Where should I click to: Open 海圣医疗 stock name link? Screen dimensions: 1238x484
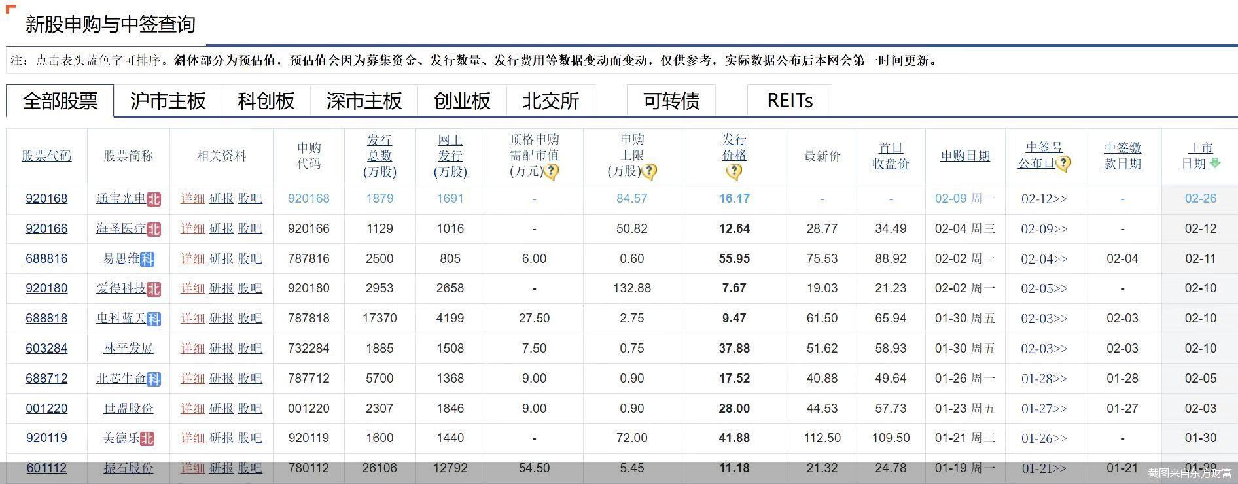tap(121, 229)
